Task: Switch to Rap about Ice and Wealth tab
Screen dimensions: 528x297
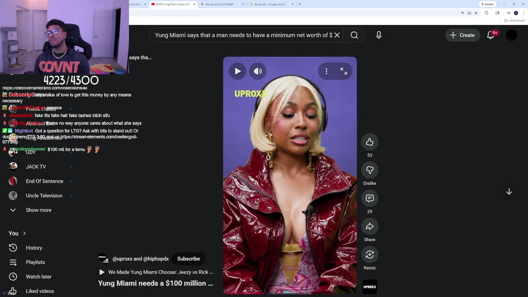Action: coord(219,4)
